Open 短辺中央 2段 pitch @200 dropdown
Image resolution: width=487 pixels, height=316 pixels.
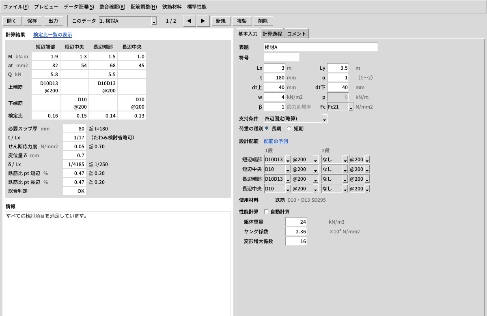point(360,169)
